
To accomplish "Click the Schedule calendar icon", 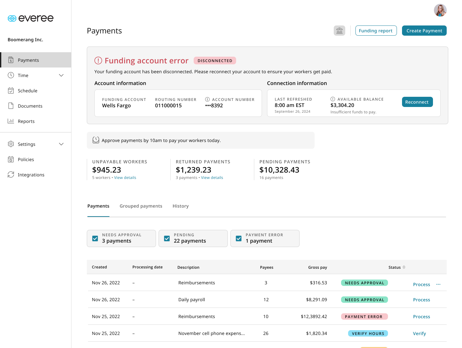I will pyautogui.click(x=11, y=90).
